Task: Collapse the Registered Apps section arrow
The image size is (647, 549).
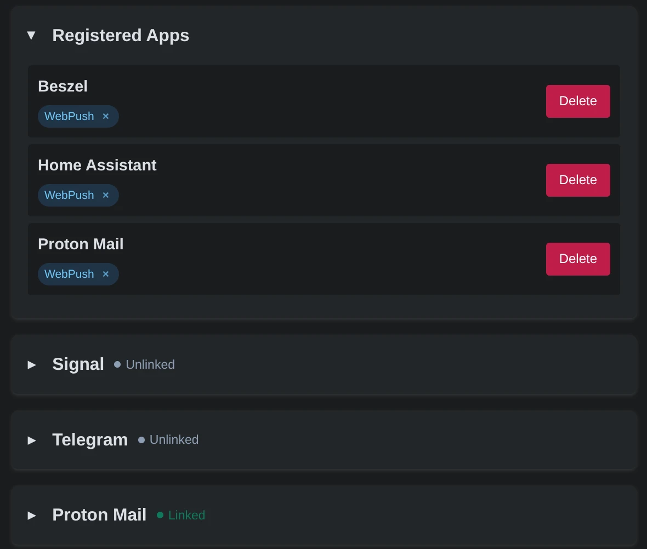Action: pyautogui.click(x=31, y=36)
